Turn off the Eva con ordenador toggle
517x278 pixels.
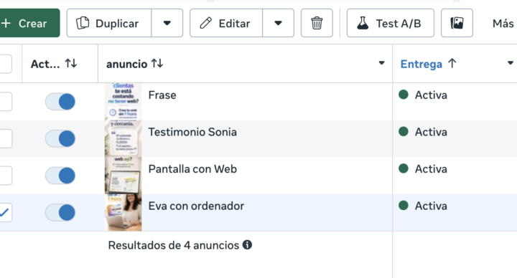pos(60,213)
